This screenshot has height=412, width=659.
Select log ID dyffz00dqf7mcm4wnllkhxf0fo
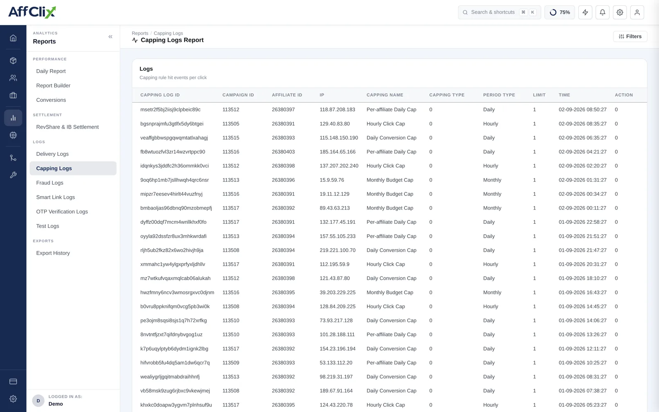(x=173, y=222)
